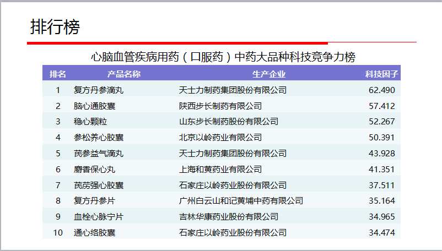Image resolution: width=442 pixels, height=251 pixels.
Task: Click rank number 5 cell
Action: pos(58,154)
